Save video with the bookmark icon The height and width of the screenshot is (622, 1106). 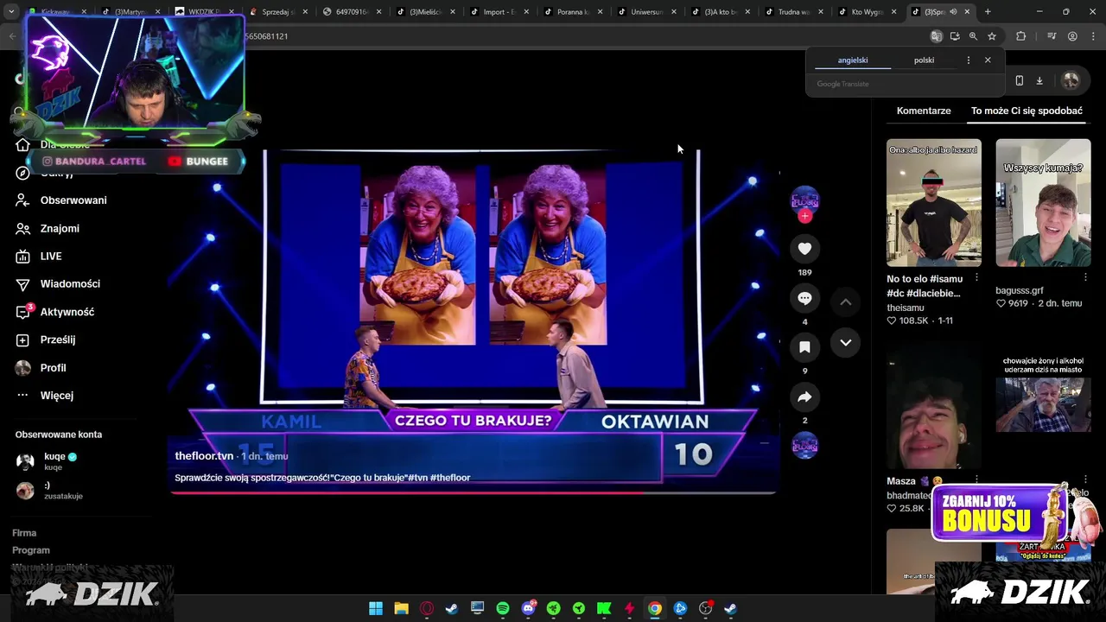pyautogui.click(x=804, y=347)
